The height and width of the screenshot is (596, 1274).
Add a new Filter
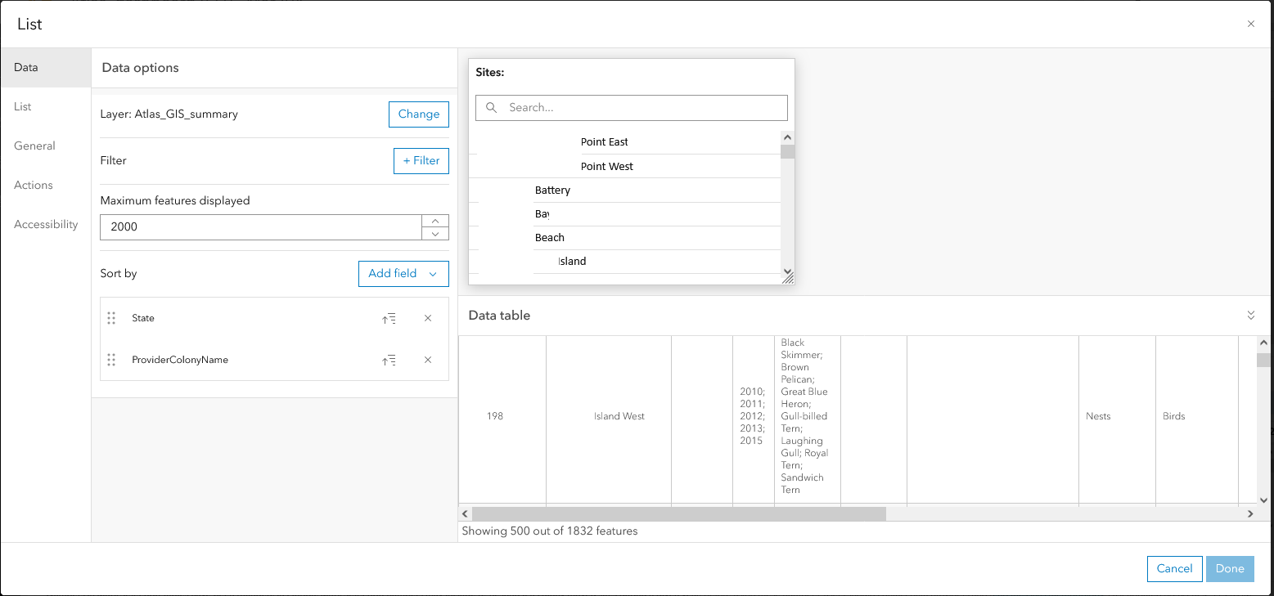[421, 161]
